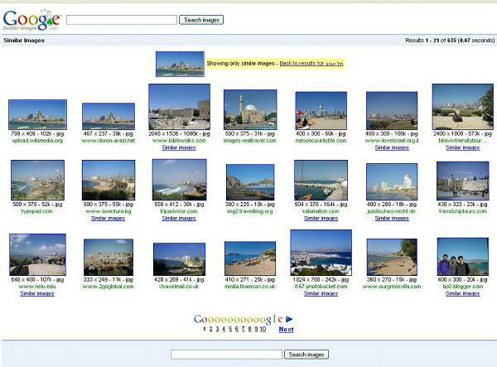Click Similar images under www.iloveisrael.org.il
Viewport: 497px width, 367px height.
coord(392,147)
